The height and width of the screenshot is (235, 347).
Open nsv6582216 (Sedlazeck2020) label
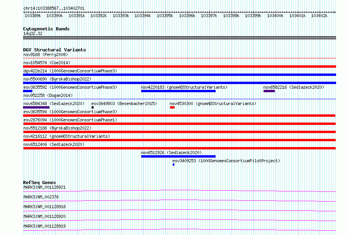pyautogui.click(x=294, y=87)
